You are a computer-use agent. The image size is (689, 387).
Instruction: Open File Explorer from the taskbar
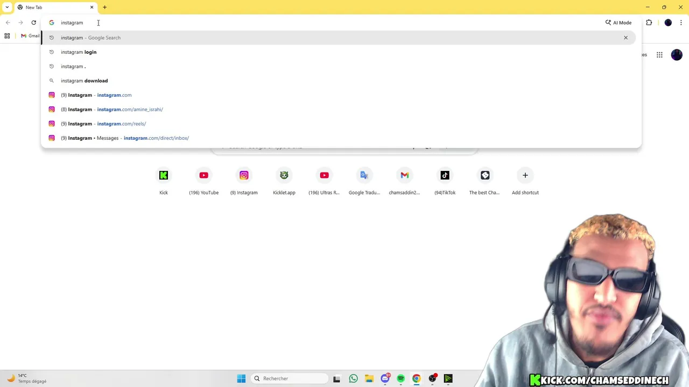[369, 378]
